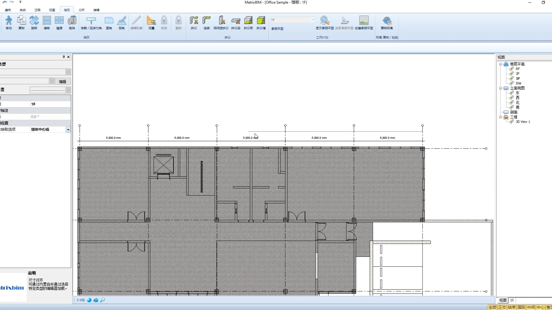The height and width of the screenshot is (310, 552).
Task: Select the 镜像 (Mirror) tool
Action: (59, 23)
